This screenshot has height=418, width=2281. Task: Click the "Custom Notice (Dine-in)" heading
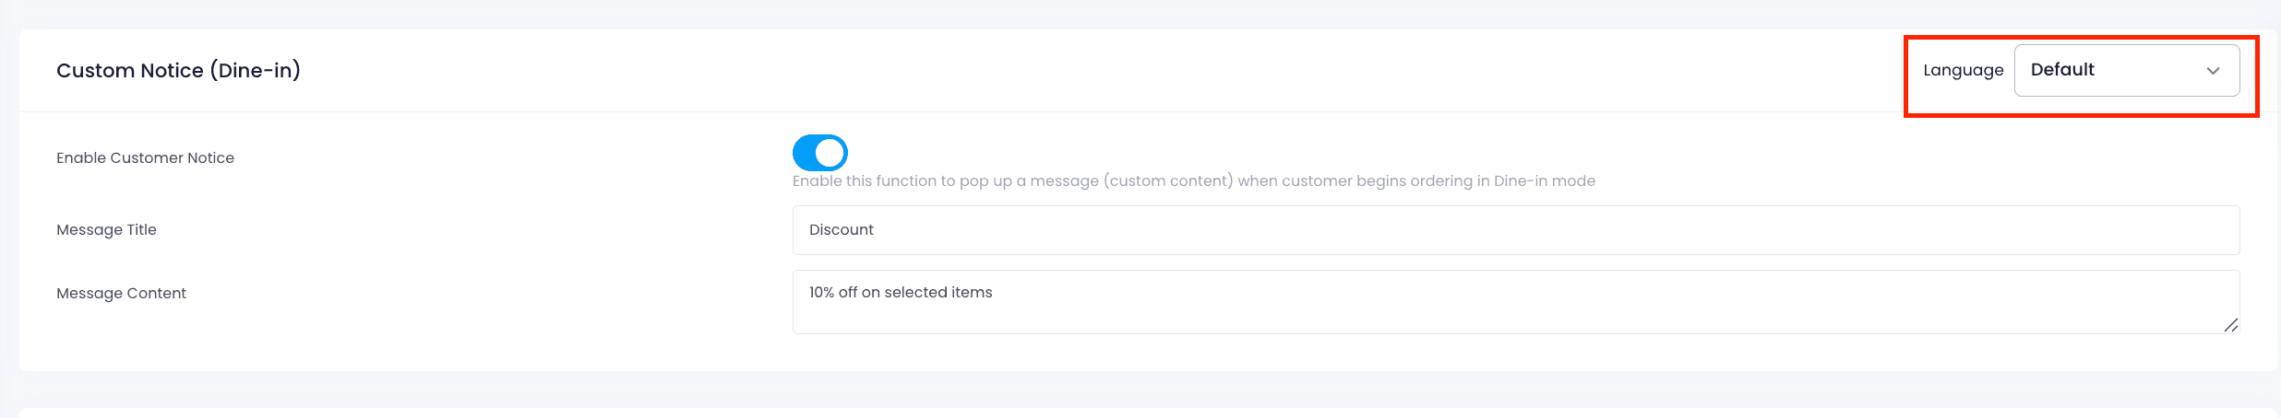coord(178,71)
